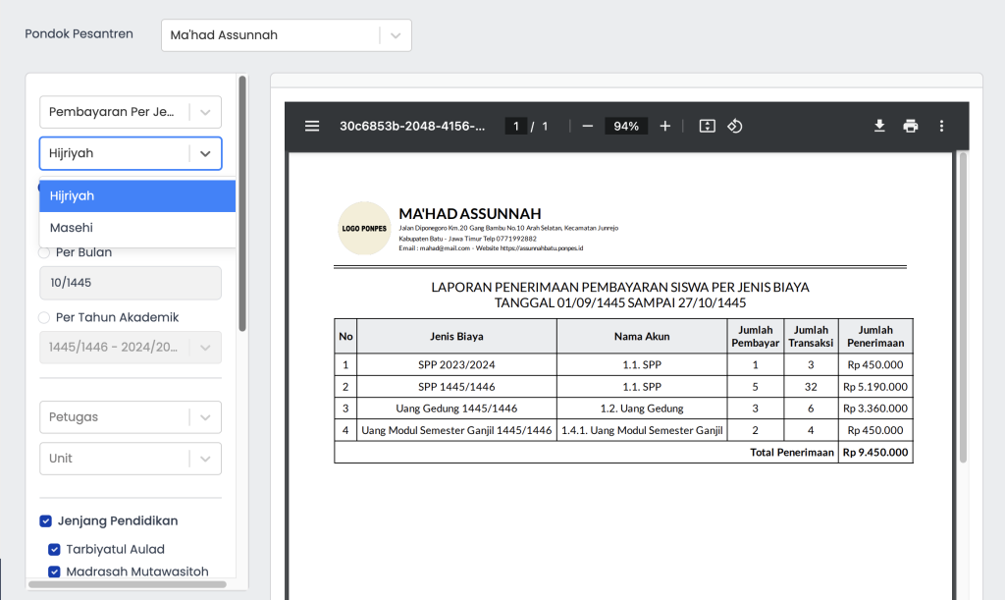Click the left panel vertical scrollbar
The width and height of the screenshot is (1005, 600).
coord(242,204)
